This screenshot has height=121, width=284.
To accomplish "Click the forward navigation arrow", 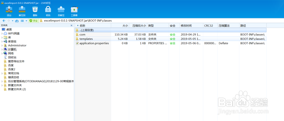I will coord(9,21).
